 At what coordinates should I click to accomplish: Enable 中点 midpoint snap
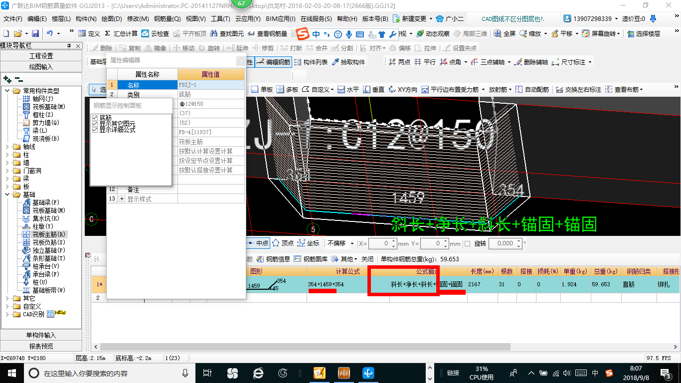[258, 243]
